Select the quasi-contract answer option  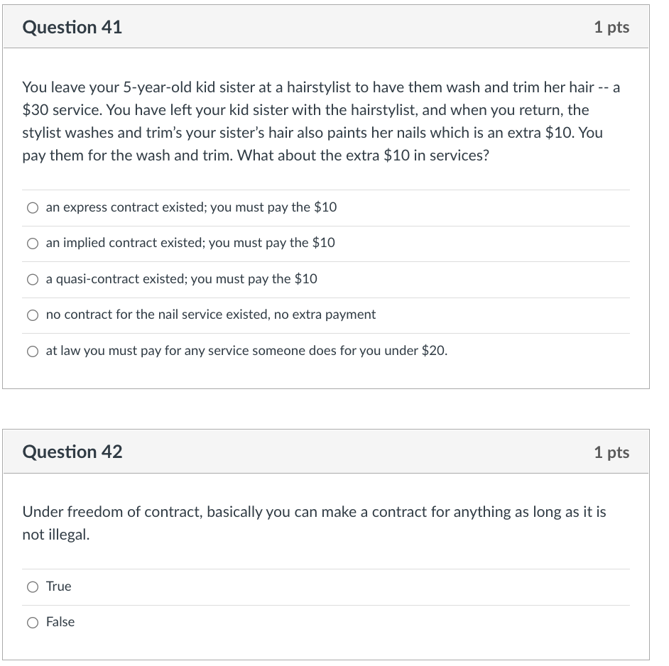coord(33,279)
